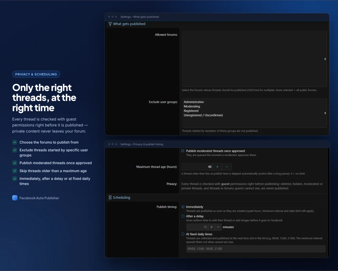This screenshot has width=338, height=271.
Task: Click the hourglass icon beside Scheduling
Action: tap(110, 197)
